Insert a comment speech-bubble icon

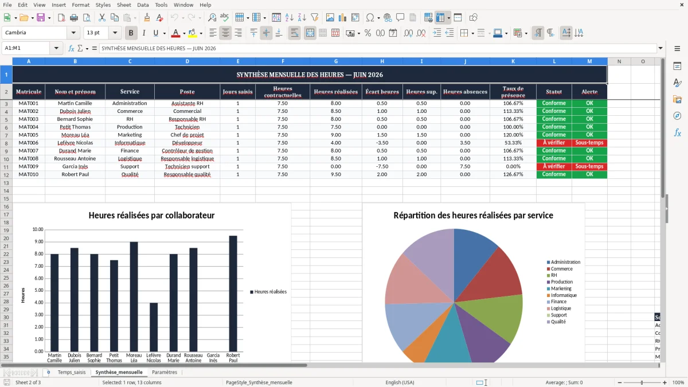pyautogui.click(x=401, y=18)
